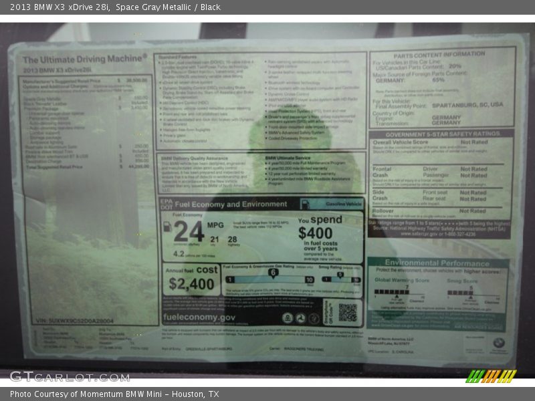This screenshot has width=535, height=401.
Task: Click "Fuel Economy and Environment" heading
Action: [231, 205]
